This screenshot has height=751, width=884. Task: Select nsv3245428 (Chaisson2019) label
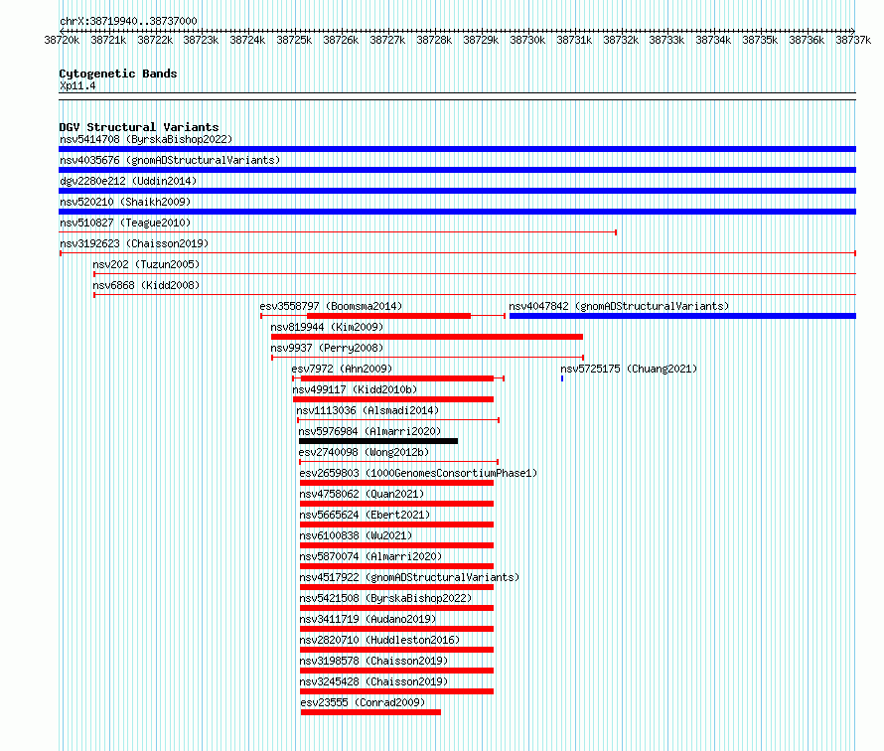pos(373,681)
